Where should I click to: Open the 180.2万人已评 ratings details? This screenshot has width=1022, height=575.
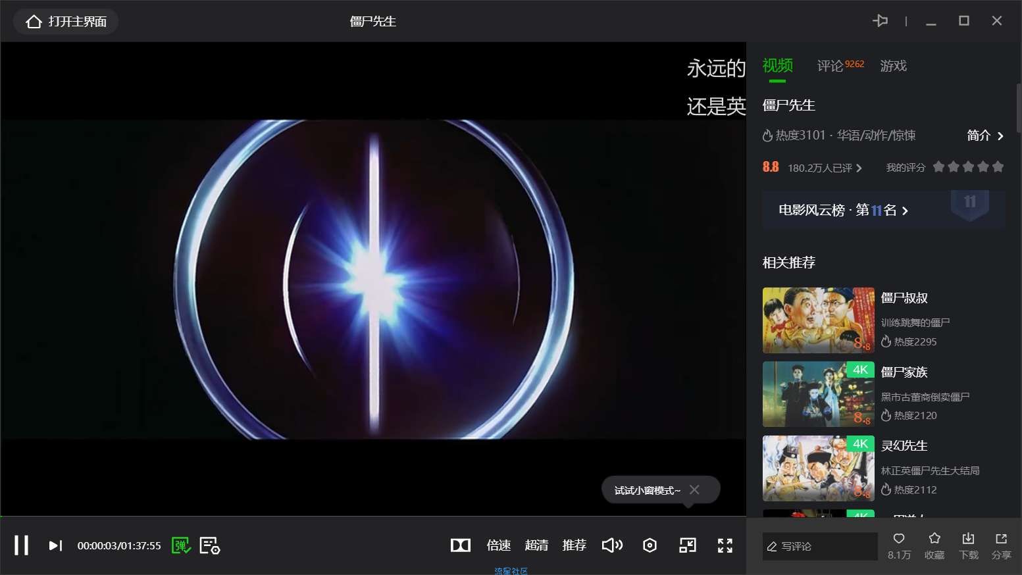coord(825,168)
